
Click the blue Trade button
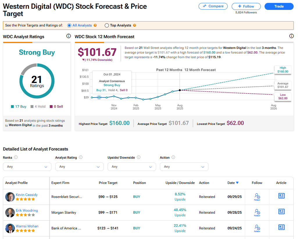click(x=279, y=6)
